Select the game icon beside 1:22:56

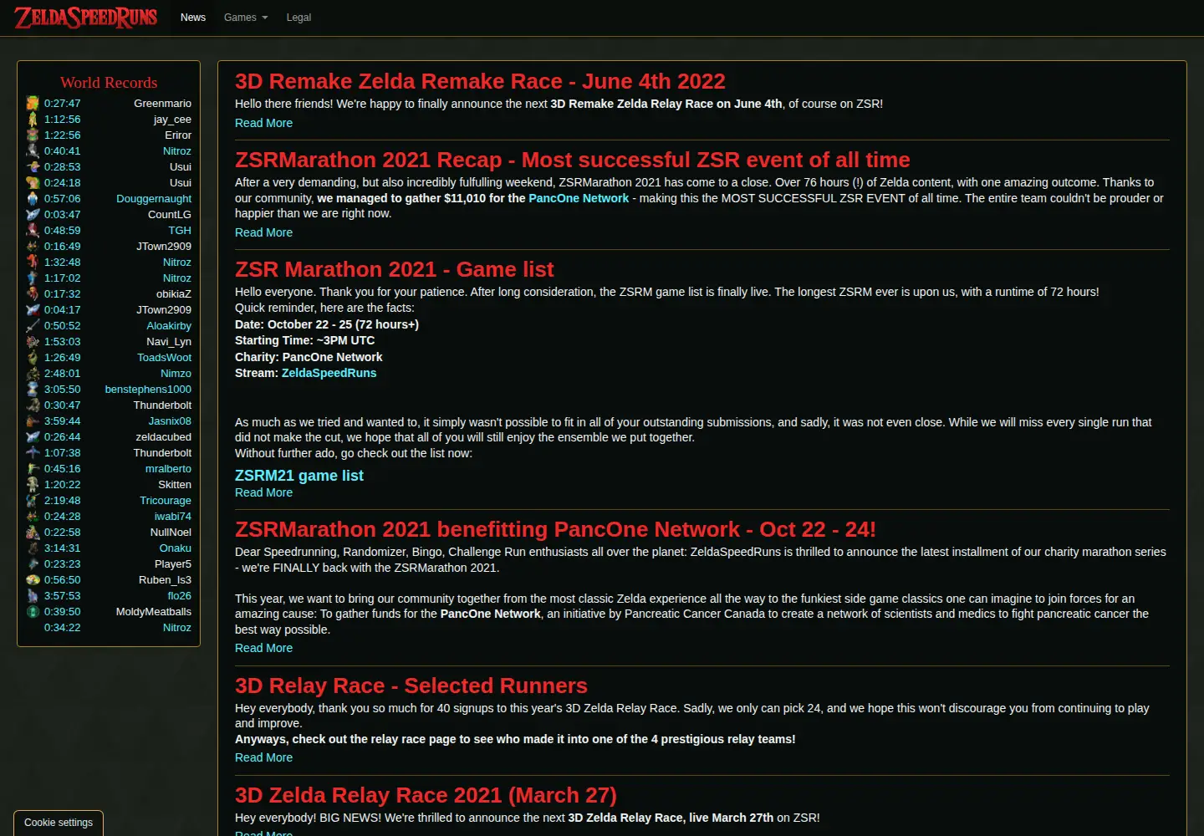33,135
